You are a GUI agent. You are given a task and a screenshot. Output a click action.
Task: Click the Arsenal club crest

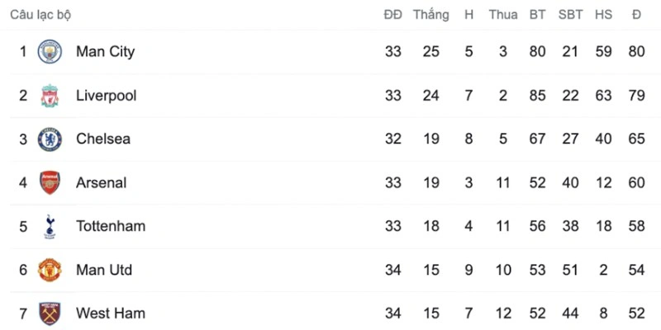[x=50, y=182]
